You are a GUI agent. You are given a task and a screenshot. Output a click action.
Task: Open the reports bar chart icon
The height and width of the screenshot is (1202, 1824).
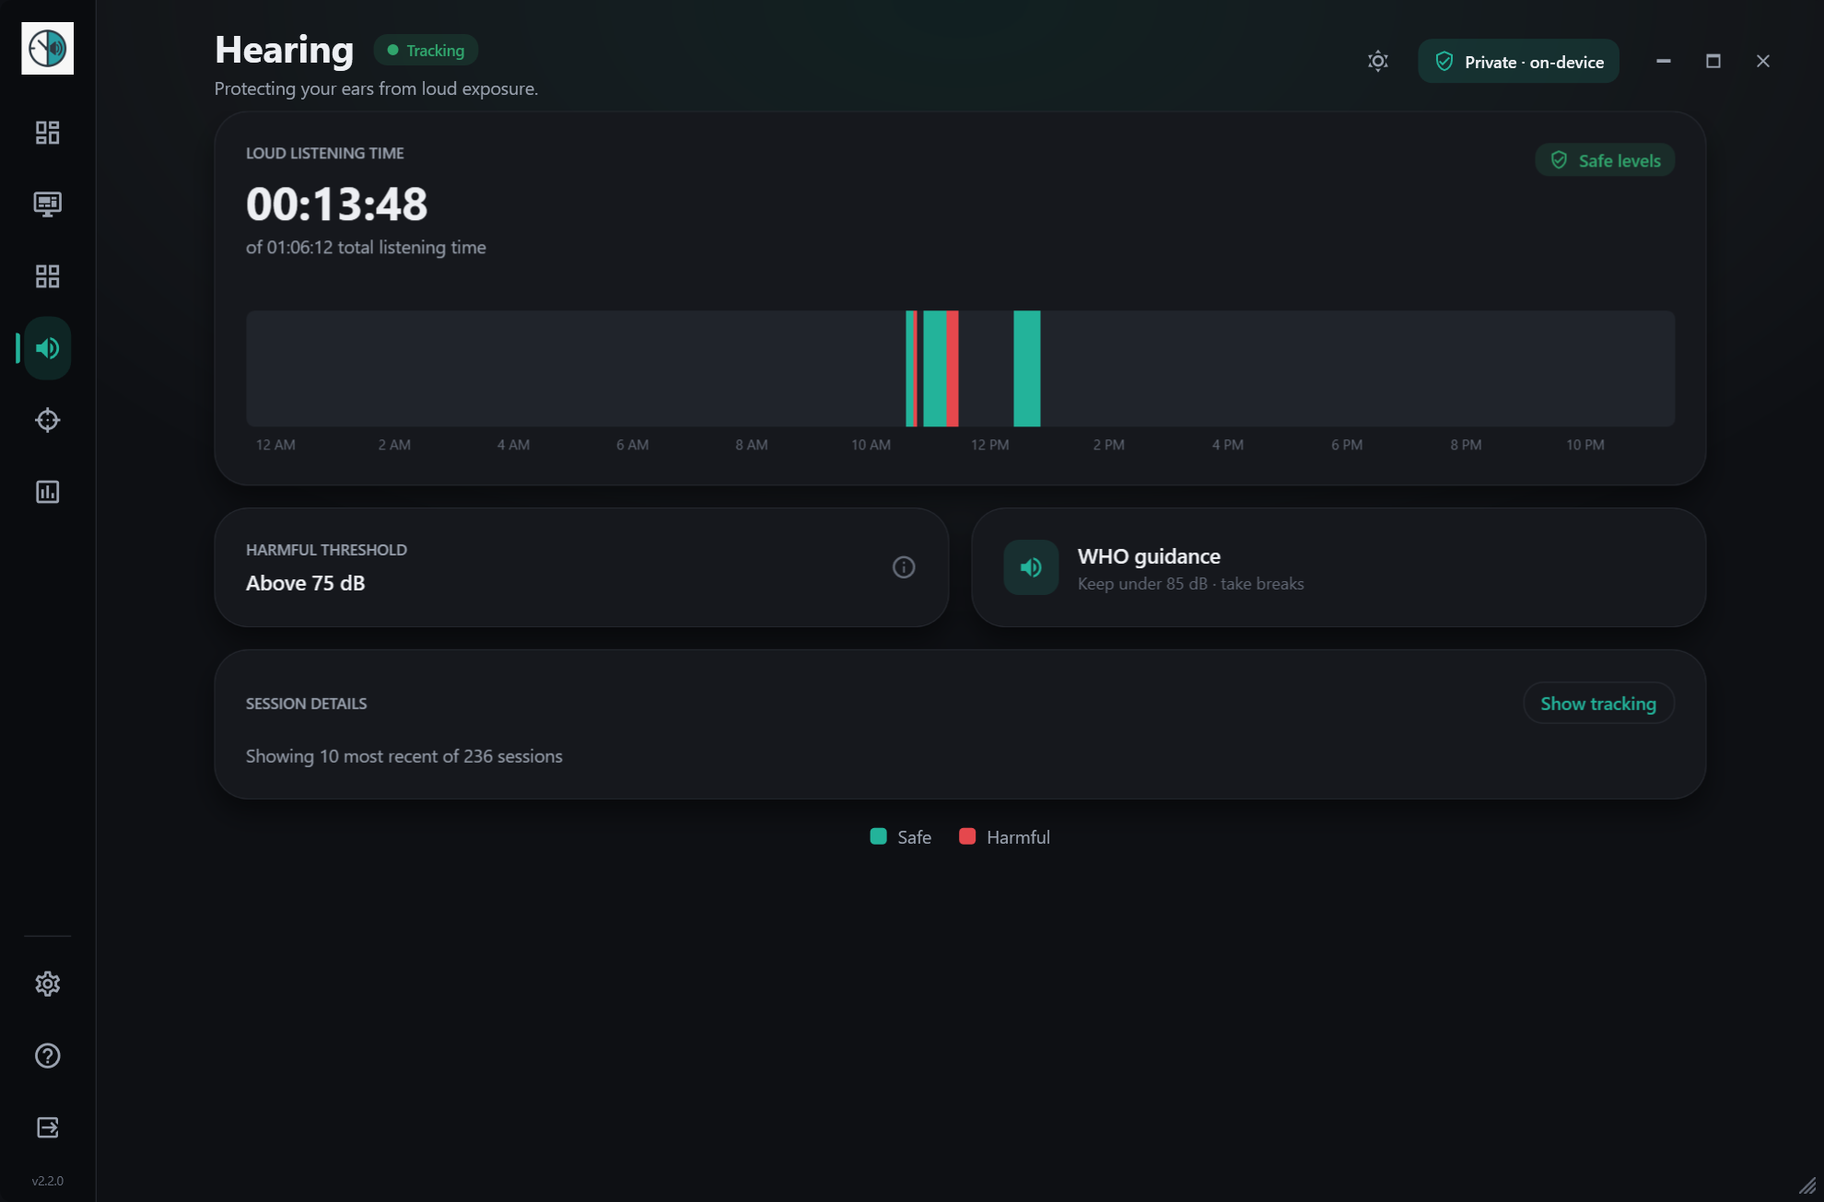[x=47, y=492]
